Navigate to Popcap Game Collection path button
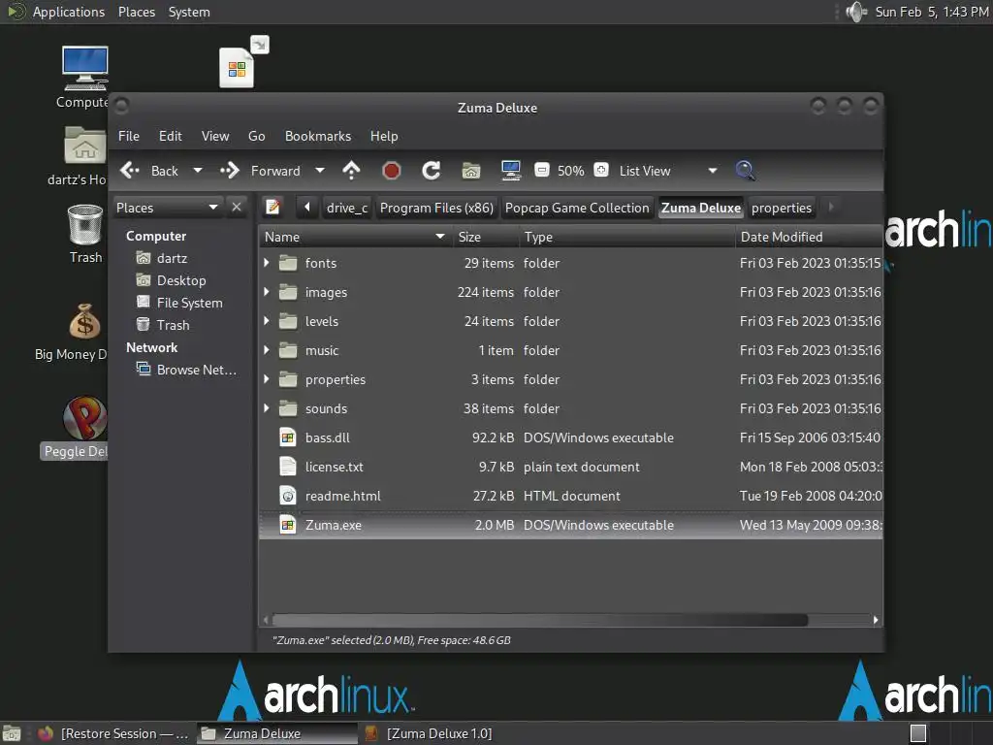The height and width of the screenshot is (745, 993). [577, 208]
